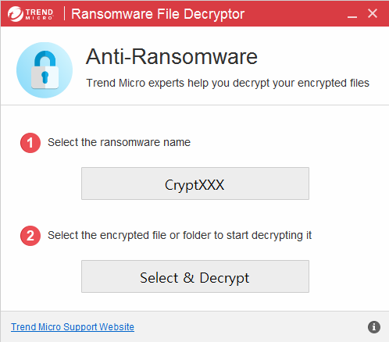Viewport: 389px width, 342px height.
Task: Click the blue padlock icon
Action: pos(45,70)
